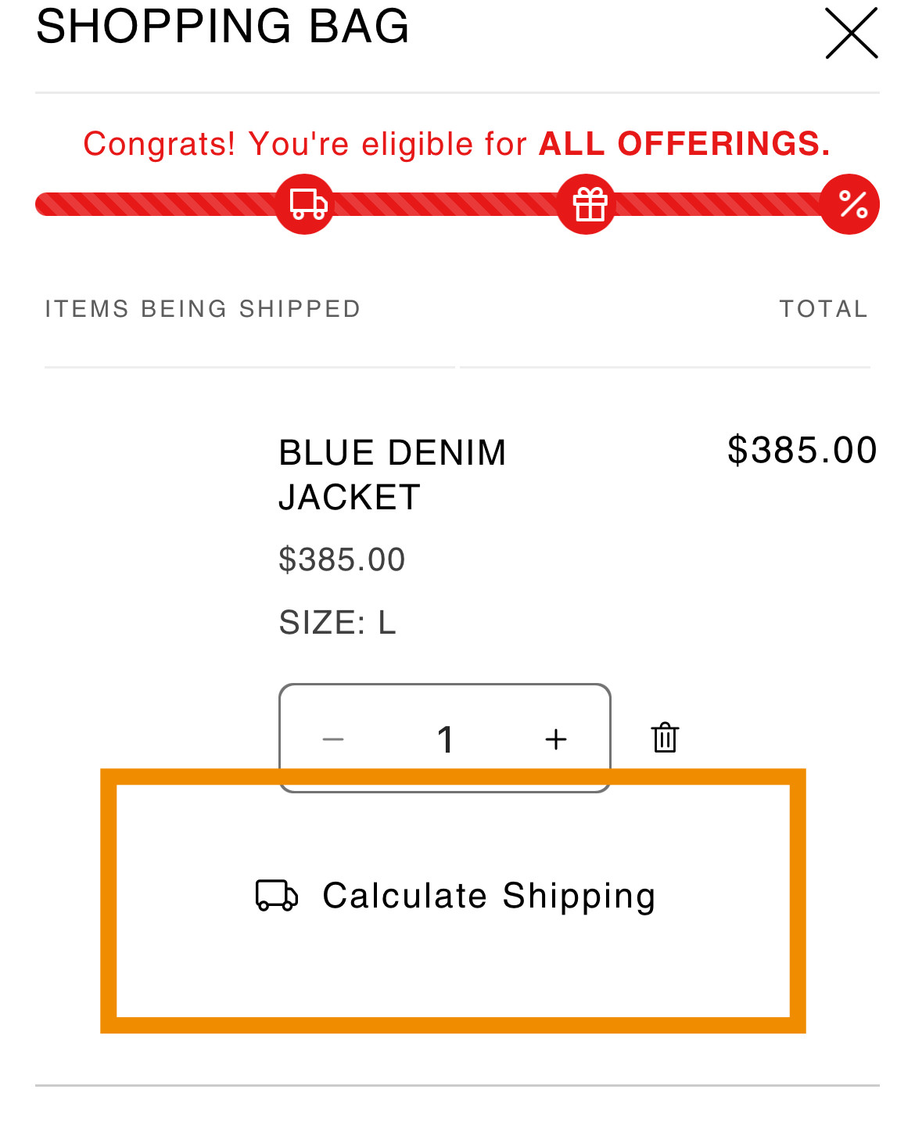Increase quantity with the plus button

(556, 739)
